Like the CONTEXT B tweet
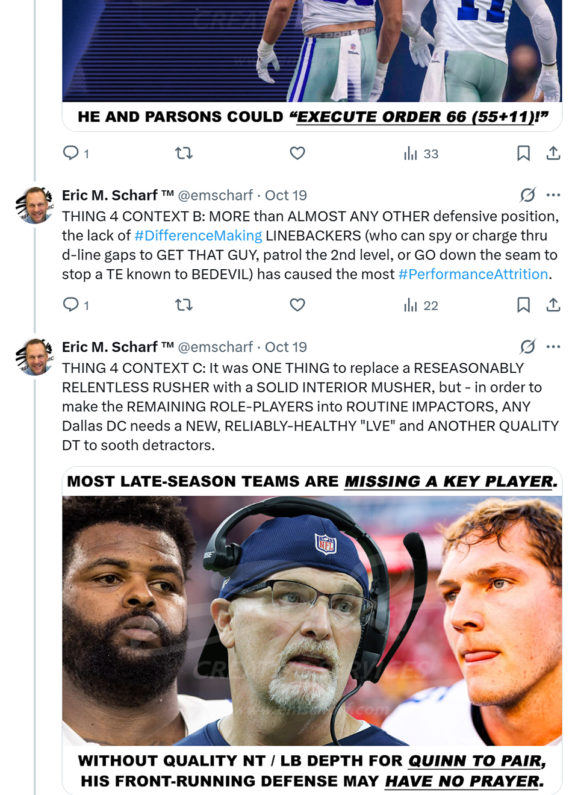Viewport: 578px width, 795px height. [x=297, y=305]
